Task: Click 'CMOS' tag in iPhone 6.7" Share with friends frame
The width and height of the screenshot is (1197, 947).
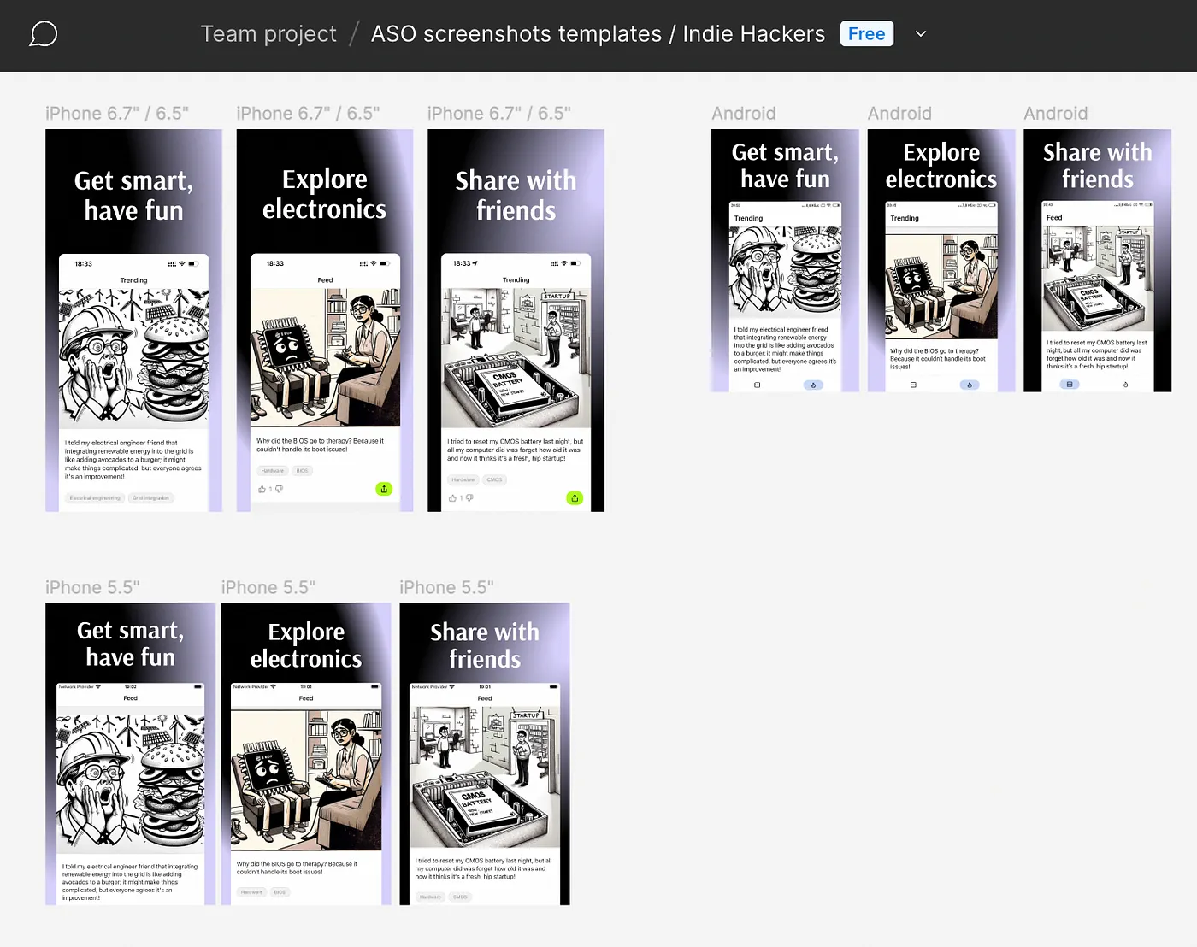Action: 494,480
